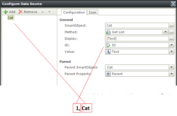Click the Parent section heading
Screen dimensions: 177x116
65,62
